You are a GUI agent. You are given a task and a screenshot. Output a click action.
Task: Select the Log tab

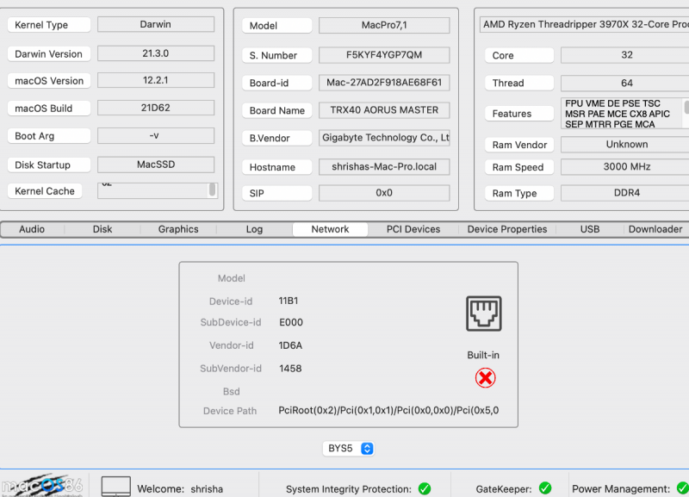[254, 229]
